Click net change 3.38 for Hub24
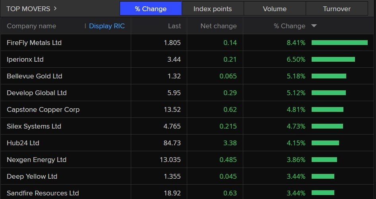The width and height of the screenshot is (376, 199). (230, 143)
